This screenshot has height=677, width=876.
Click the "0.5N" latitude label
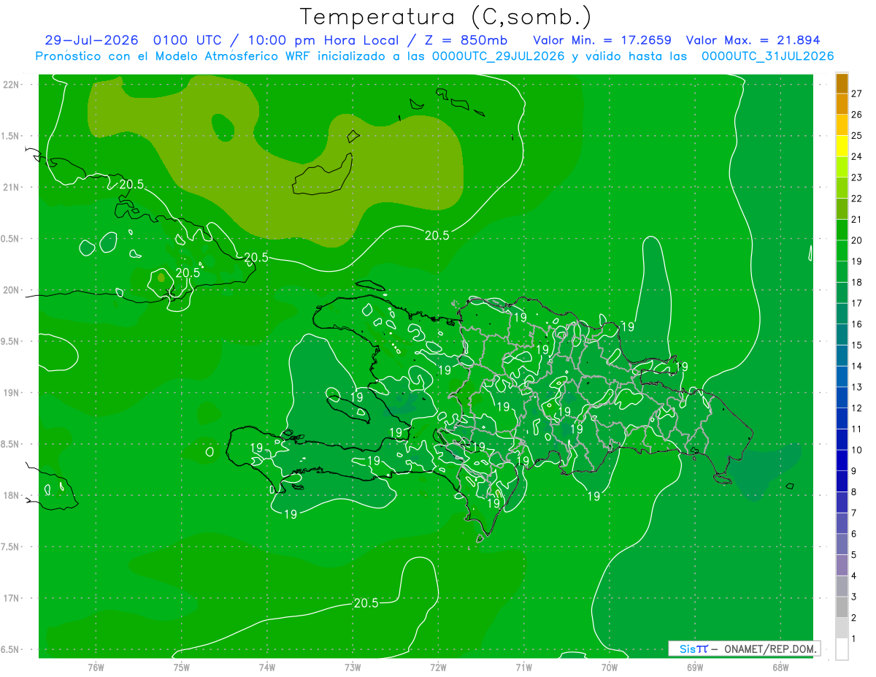tap(10, 239)
